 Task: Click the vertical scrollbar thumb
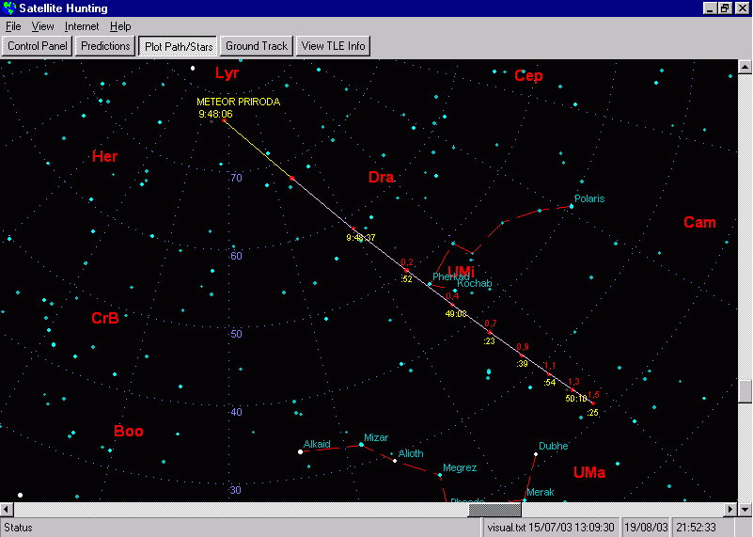(745, 391)
